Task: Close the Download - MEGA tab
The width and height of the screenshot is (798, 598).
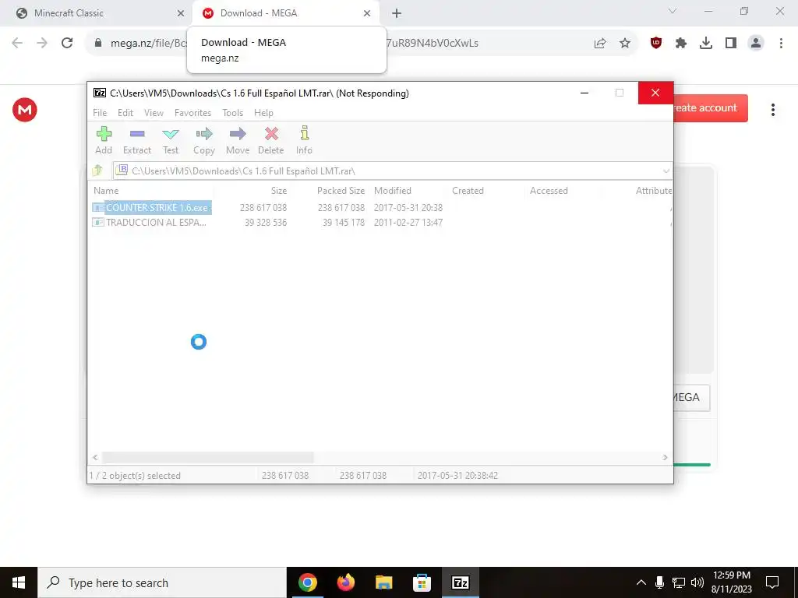Action: point(367,13)
